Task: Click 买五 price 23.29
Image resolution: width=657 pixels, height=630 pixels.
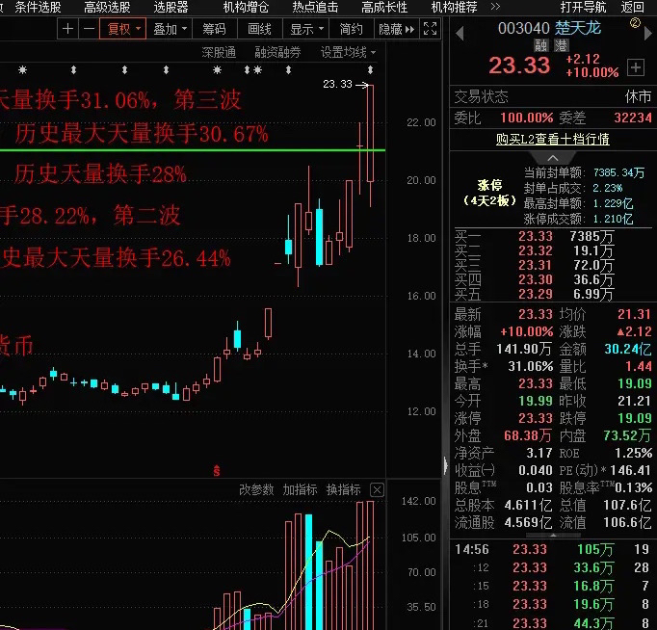Action: [536, 294]
